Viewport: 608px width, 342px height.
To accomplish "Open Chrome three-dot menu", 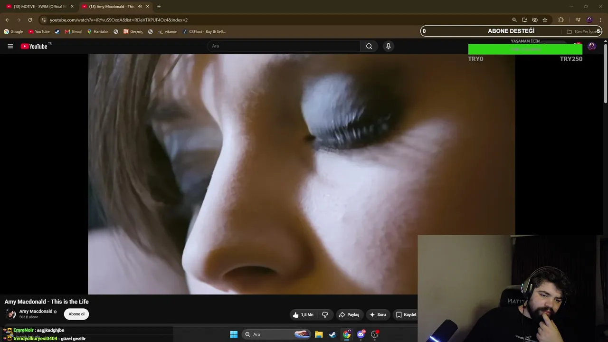I will pos(601,20).
